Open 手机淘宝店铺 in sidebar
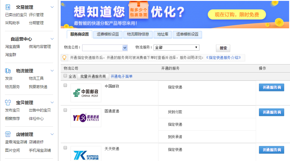 pos(40,151)
